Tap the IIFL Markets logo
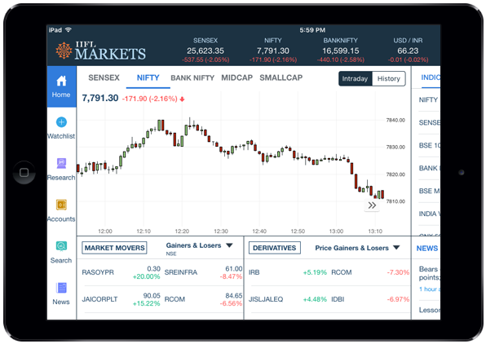Viewport: 486px width, 344px height. [101, 51]
